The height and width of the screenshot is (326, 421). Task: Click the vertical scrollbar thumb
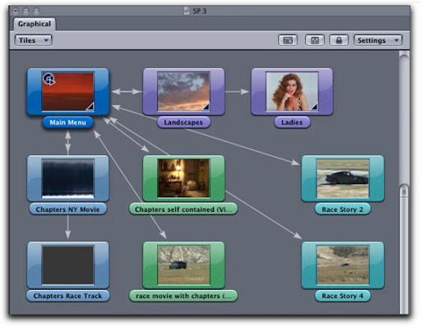point(404,249)
